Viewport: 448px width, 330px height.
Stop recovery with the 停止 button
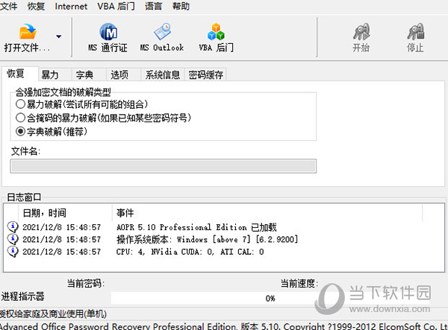pos(415,38)
